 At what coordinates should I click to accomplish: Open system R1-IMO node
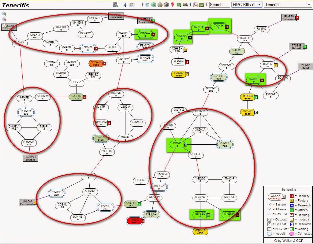tap(262, 30)
